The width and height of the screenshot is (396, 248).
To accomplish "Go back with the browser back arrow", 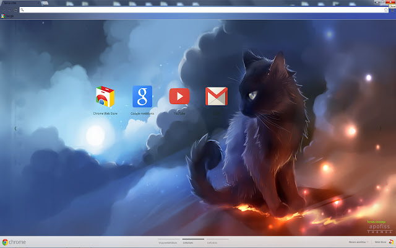I will click(x=4, y=10).
